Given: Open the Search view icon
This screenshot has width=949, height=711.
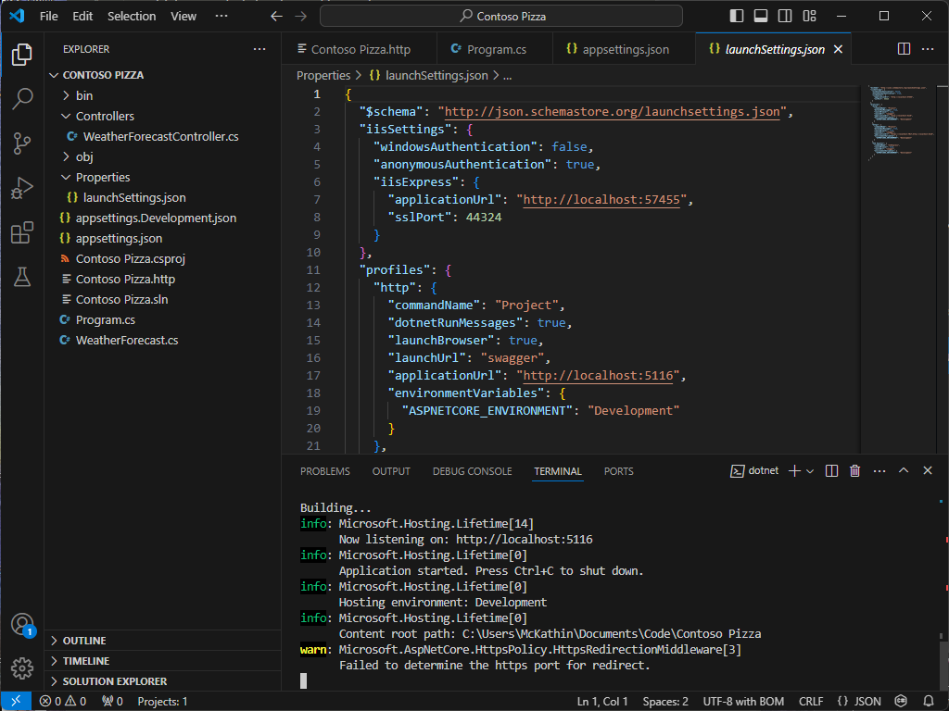Looking at the screenshot, I should point(22,98).
